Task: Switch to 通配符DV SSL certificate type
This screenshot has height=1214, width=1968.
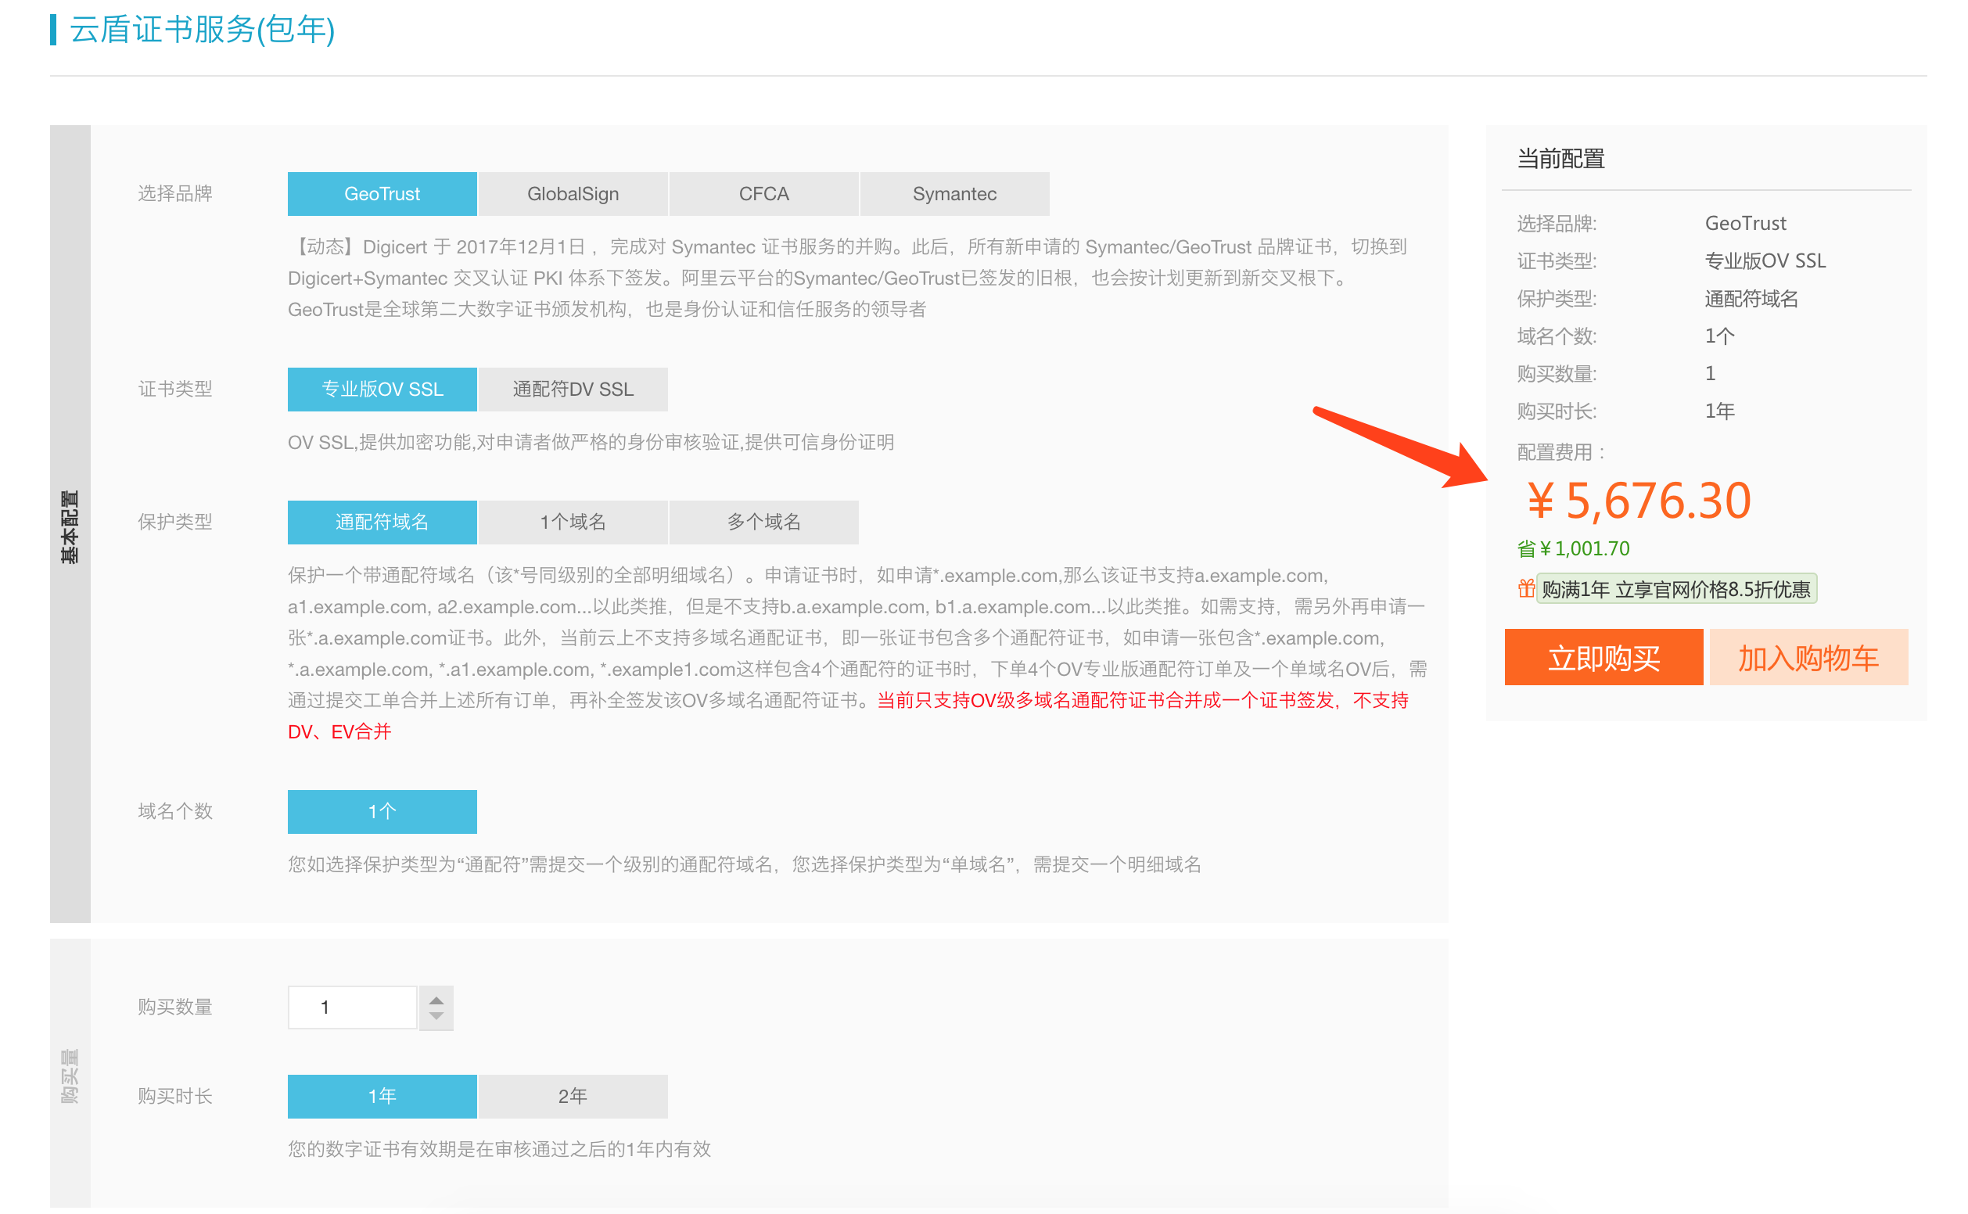Action: [x=573, y=390]
